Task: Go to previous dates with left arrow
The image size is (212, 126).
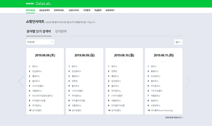Action: click(x=21, y=81)
